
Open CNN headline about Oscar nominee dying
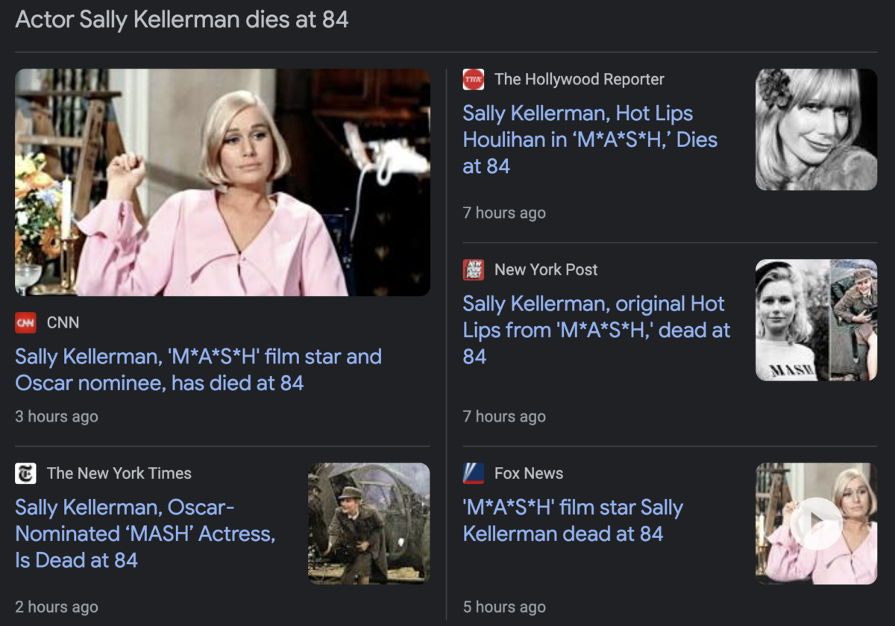(x=198, y=370)
